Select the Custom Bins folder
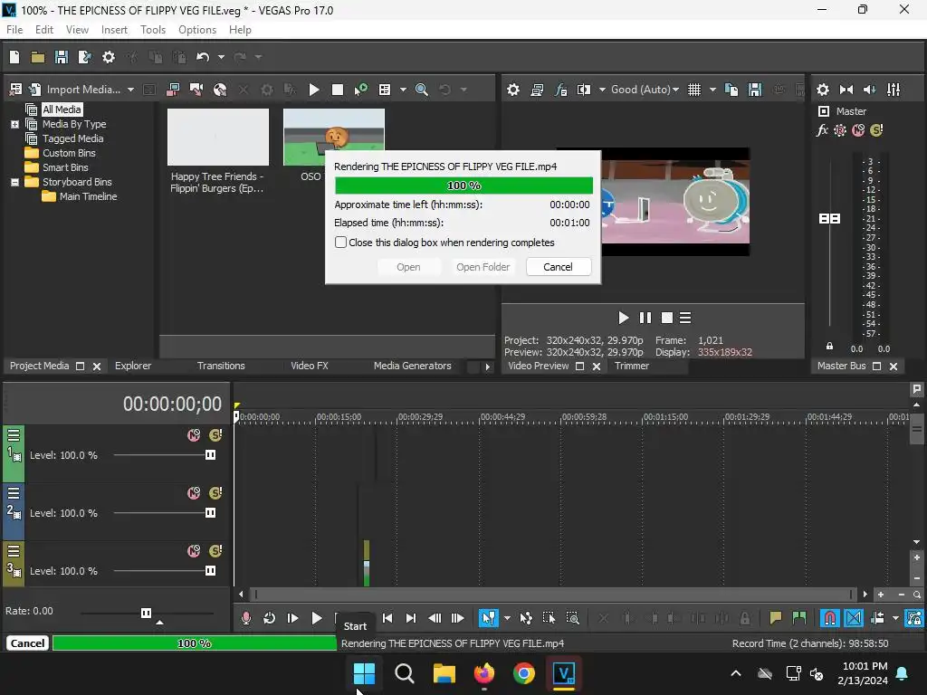The image size is (927, 695). coord(69,153)
